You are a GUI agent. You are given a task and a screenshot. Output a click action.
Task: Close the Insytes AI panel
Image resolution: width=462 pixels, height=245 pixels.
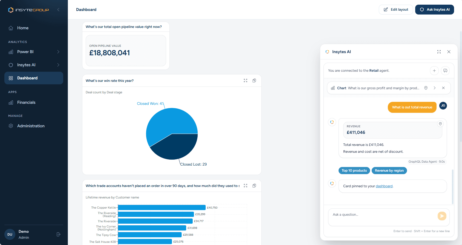[449, 52]
